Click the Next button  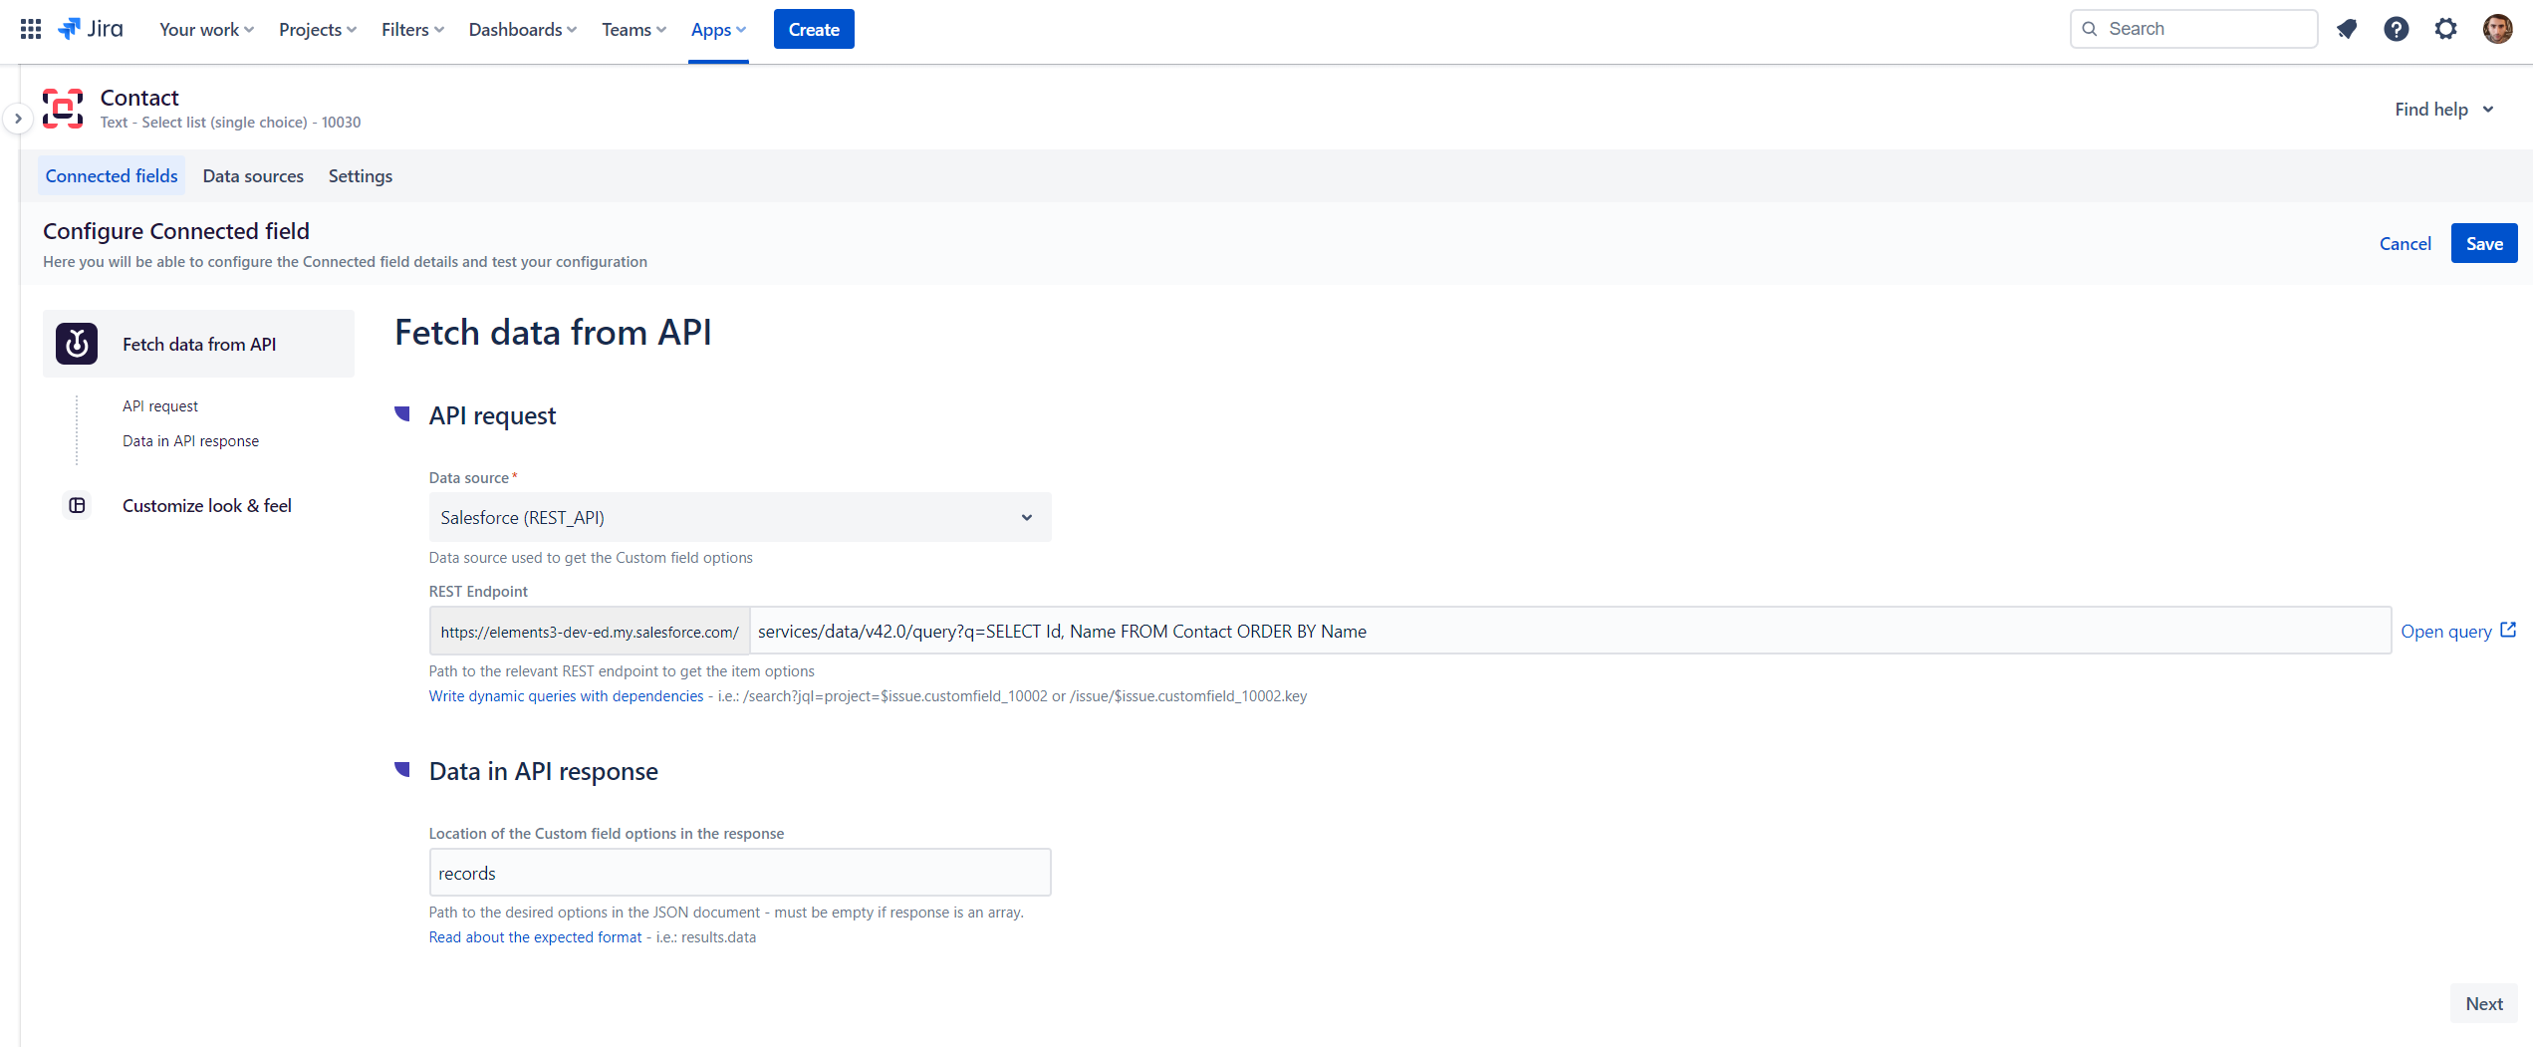tap(2483, 1004)
